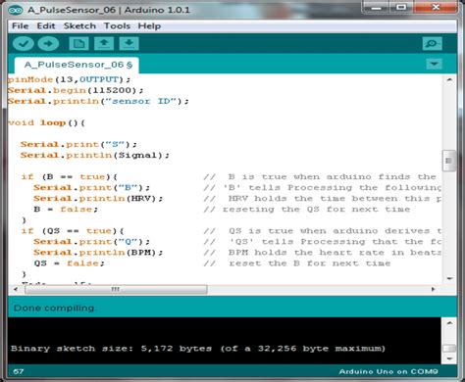Image resolution: width=465 pixels, height=382 pixels.
Task: Select the A_PulseSensor_06 tab
Action: (77, 65)
